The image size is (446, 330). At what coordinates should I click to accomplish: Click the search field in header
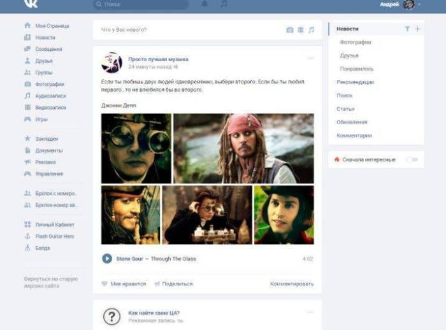pyautogui.click(x=140, y=4)
